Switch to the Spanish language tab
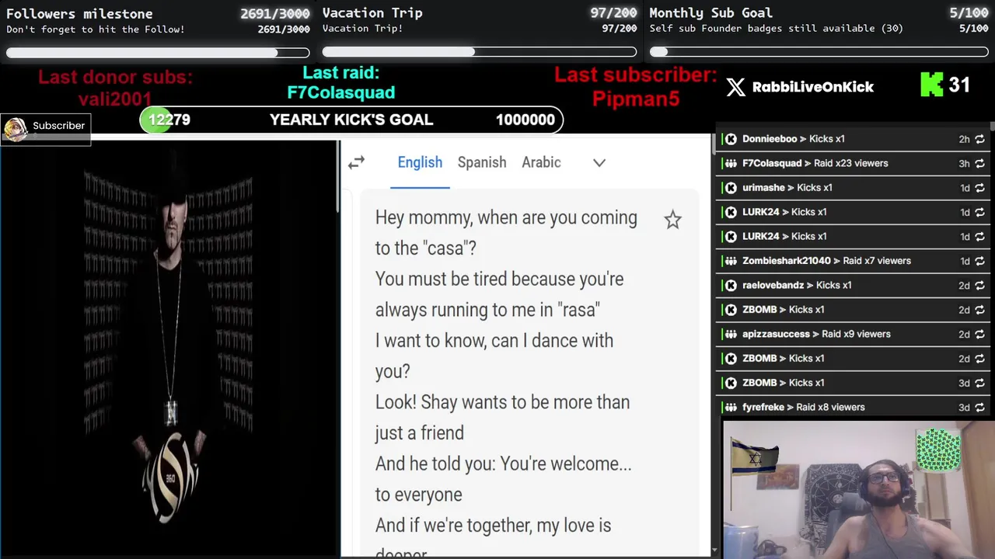 tap(482, 162)
